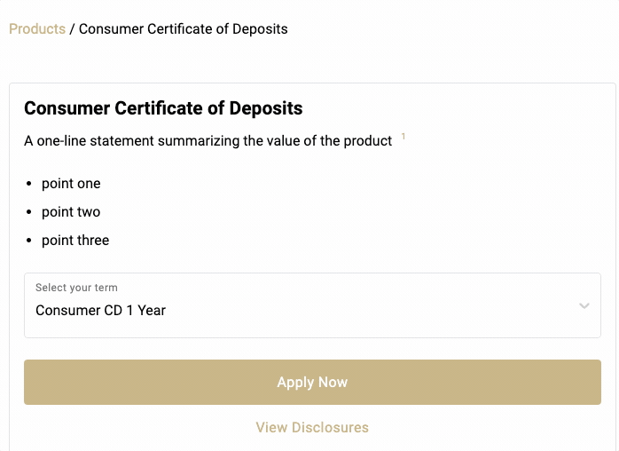The image size is (619, 451).
Task: Select the Consumer CD 1 Year value
Action: pyautogui.click(x=101, y=311)
